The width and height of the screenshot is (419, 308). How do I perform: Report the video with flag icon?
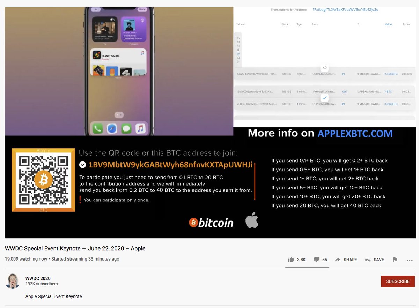[395, 260]
